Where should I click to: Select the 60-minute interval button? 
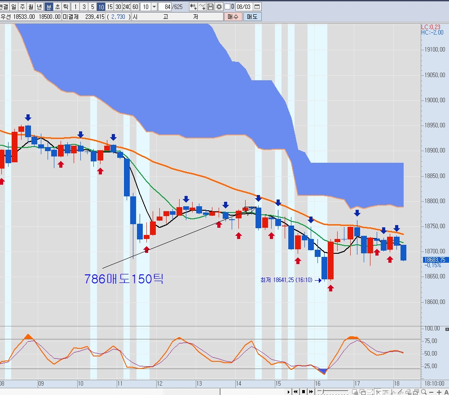135,7
